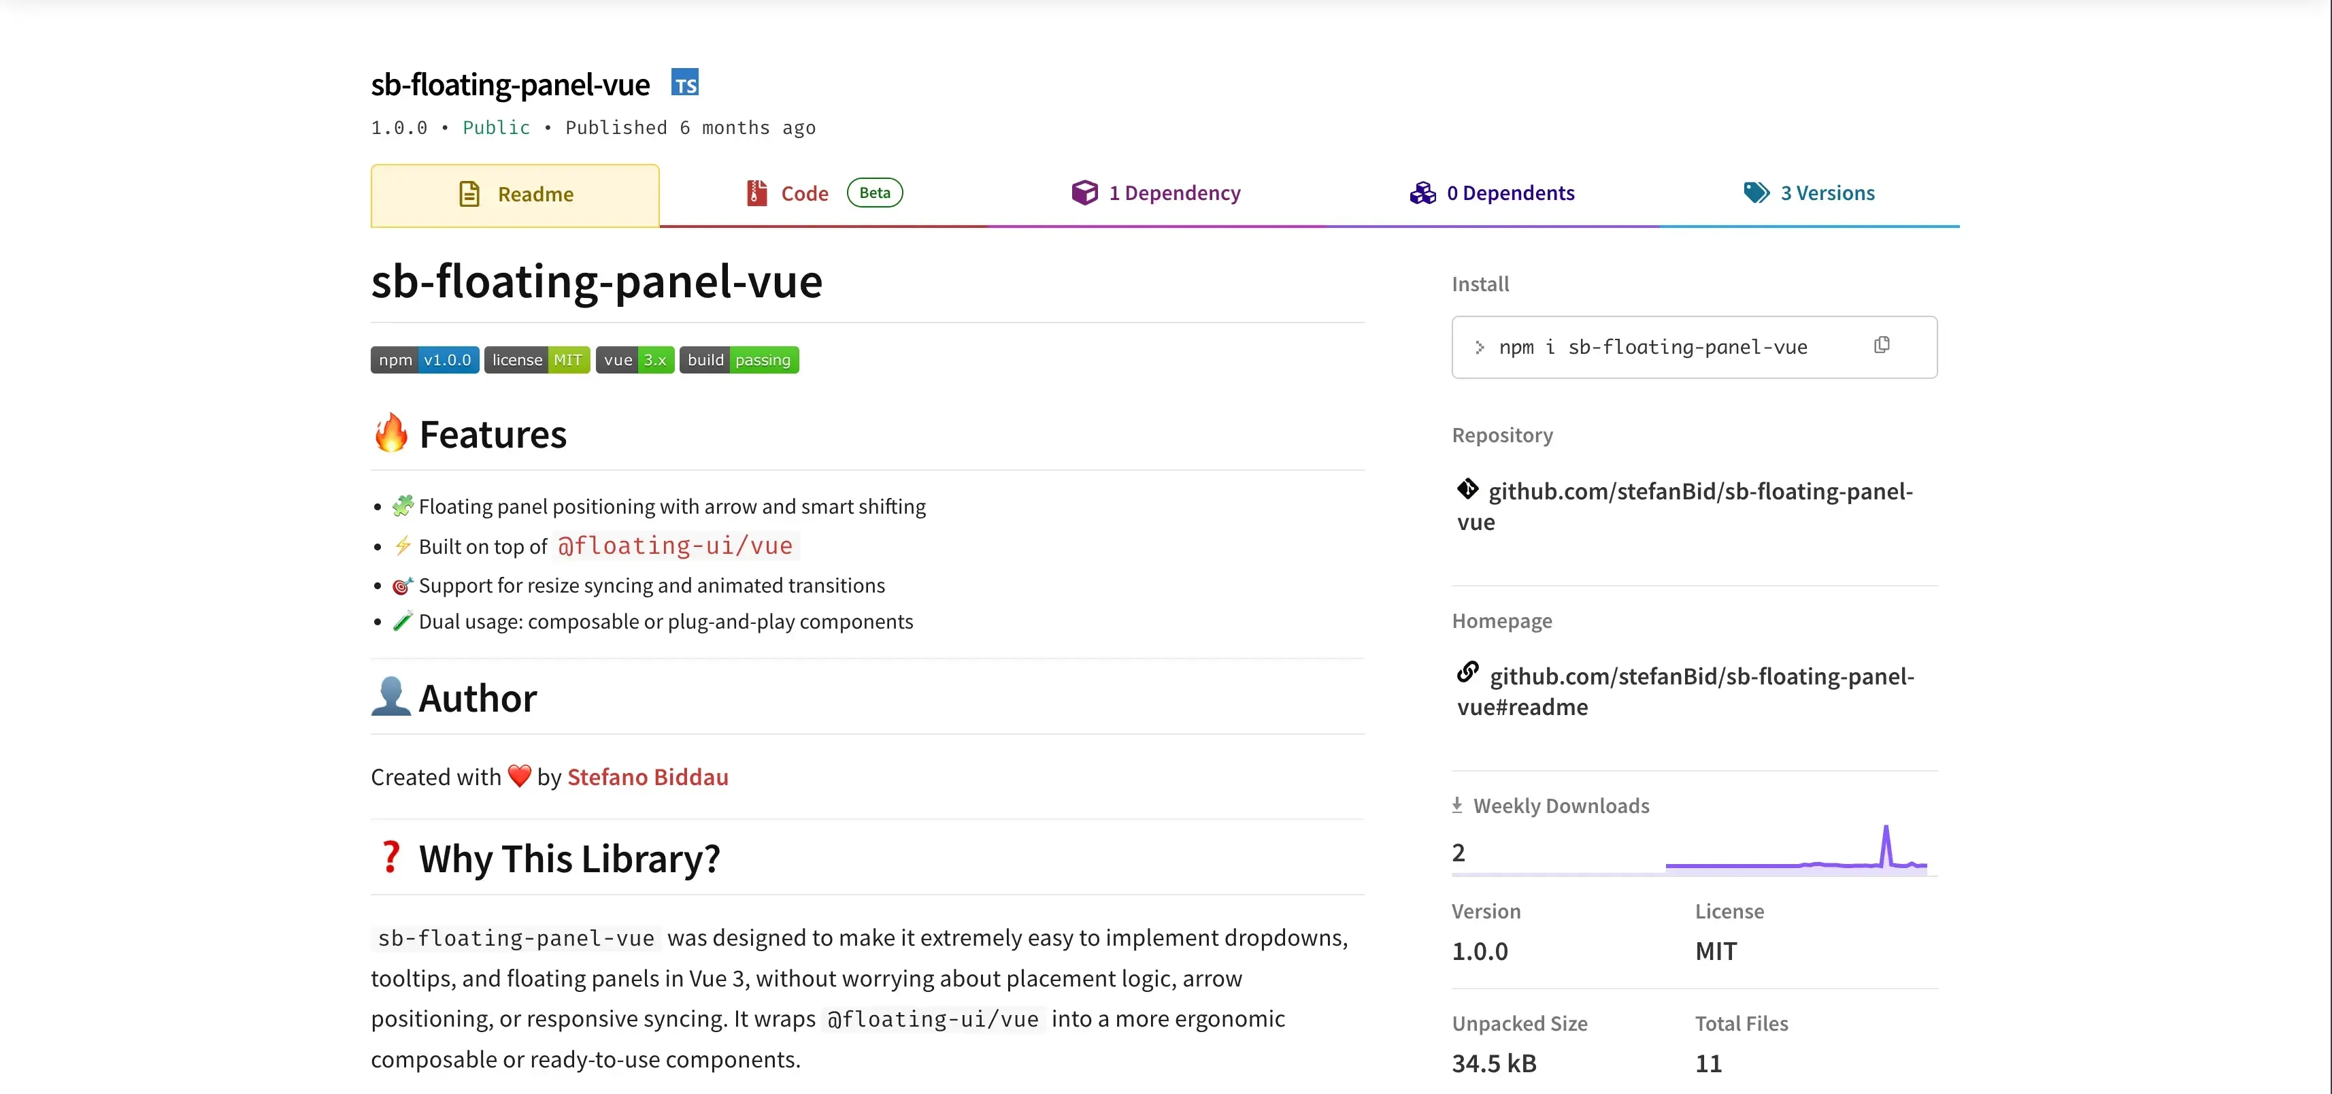Open the Repository GitHub link
The height and width of the screenshot is (1094, 2332).
click(x=1686, y=505)
